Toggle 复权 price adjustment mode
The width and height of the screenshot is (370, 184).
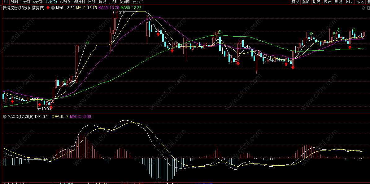(x=295, y=2)
